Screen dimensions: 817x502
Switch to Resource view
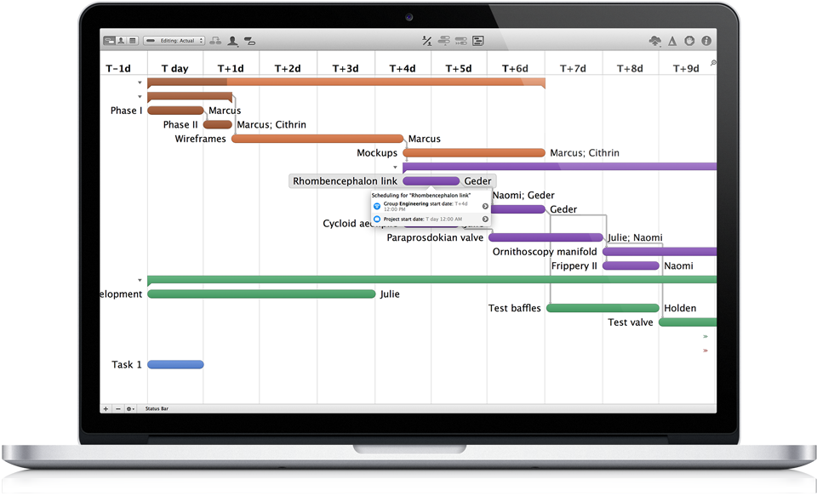pos(121,41)
